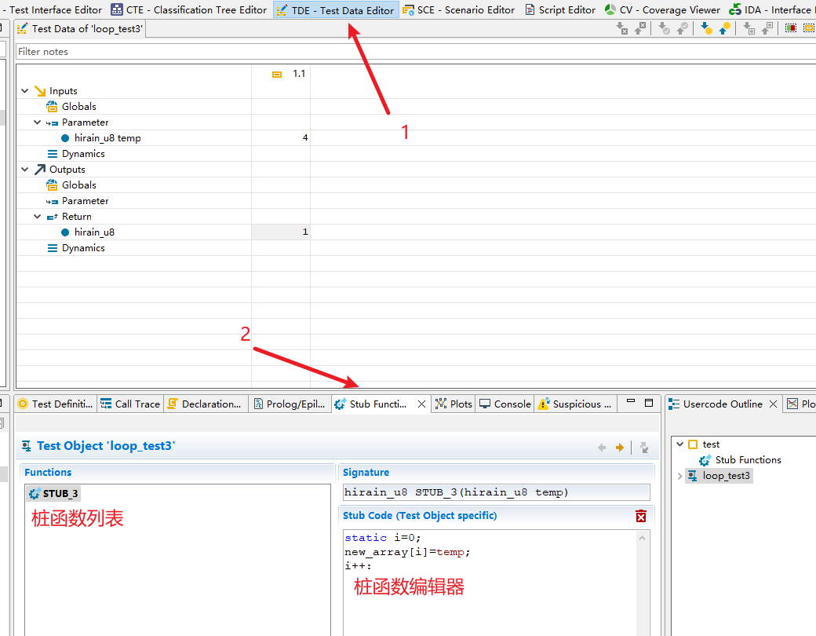Maximize the bottom Stub Functions panel

click(649, 402)
